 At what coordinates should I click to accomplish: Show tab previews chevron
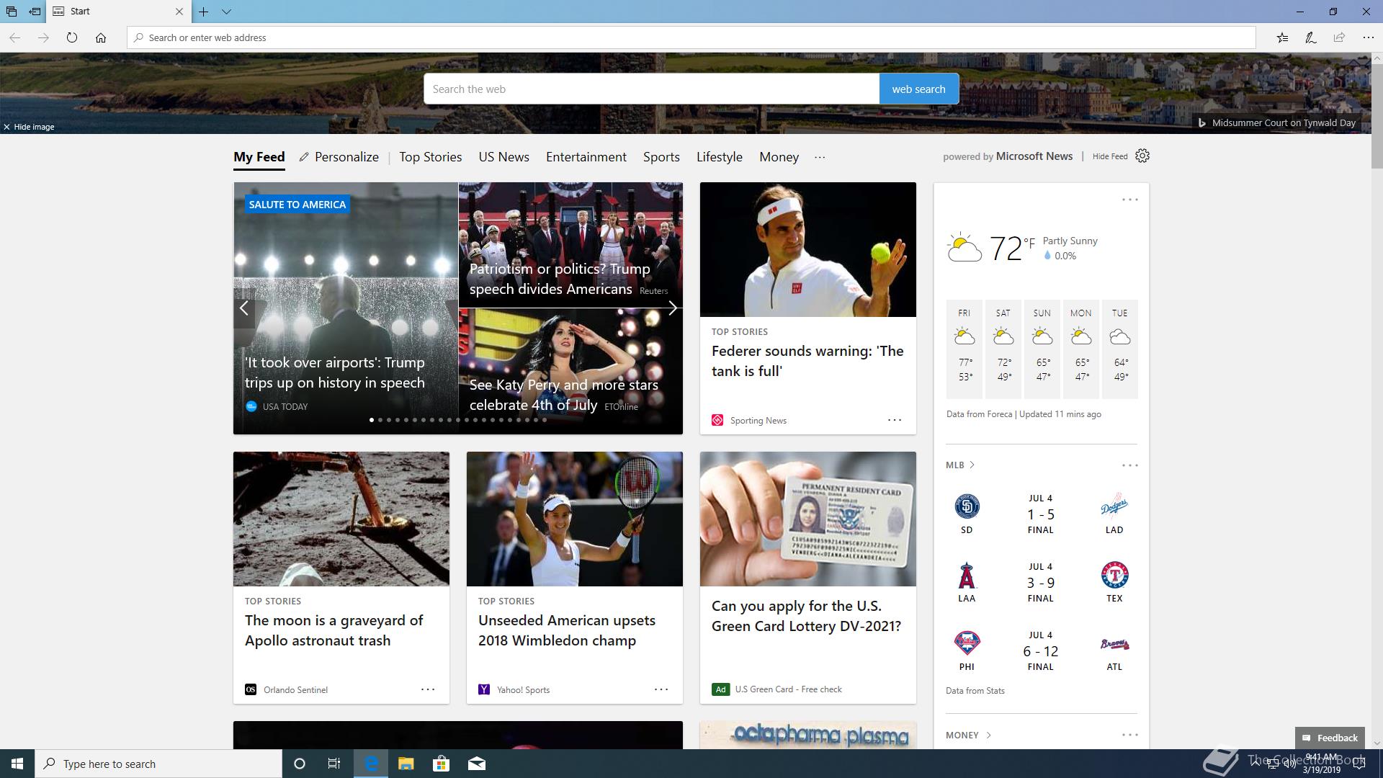click(226, 12)
